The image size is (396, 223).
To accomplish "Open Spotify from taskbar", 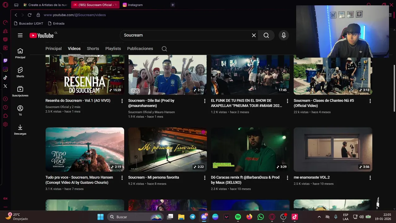I will click(x=238, y=217).
